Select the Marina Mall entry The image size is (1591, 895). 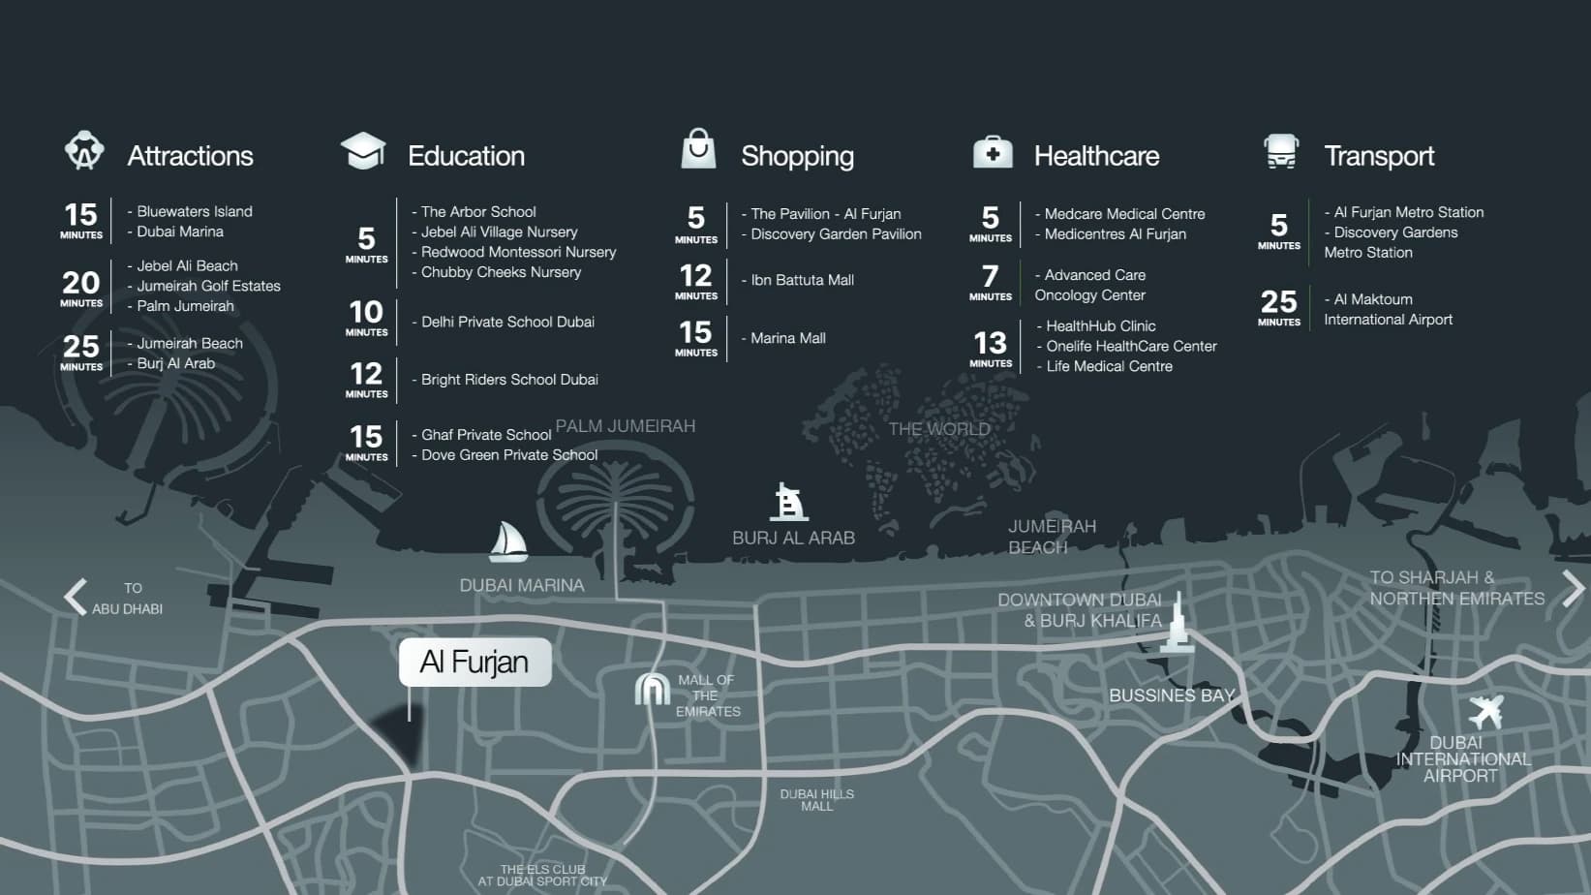(783, 338)
